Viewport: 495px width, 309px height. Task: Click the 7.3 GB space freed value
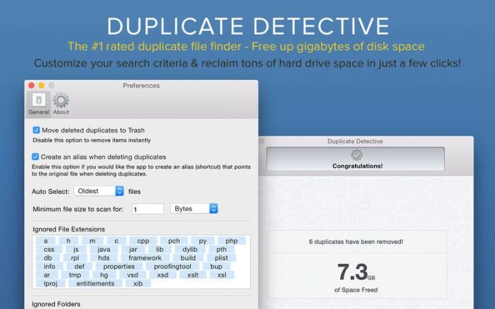click(x=356, y=272)
